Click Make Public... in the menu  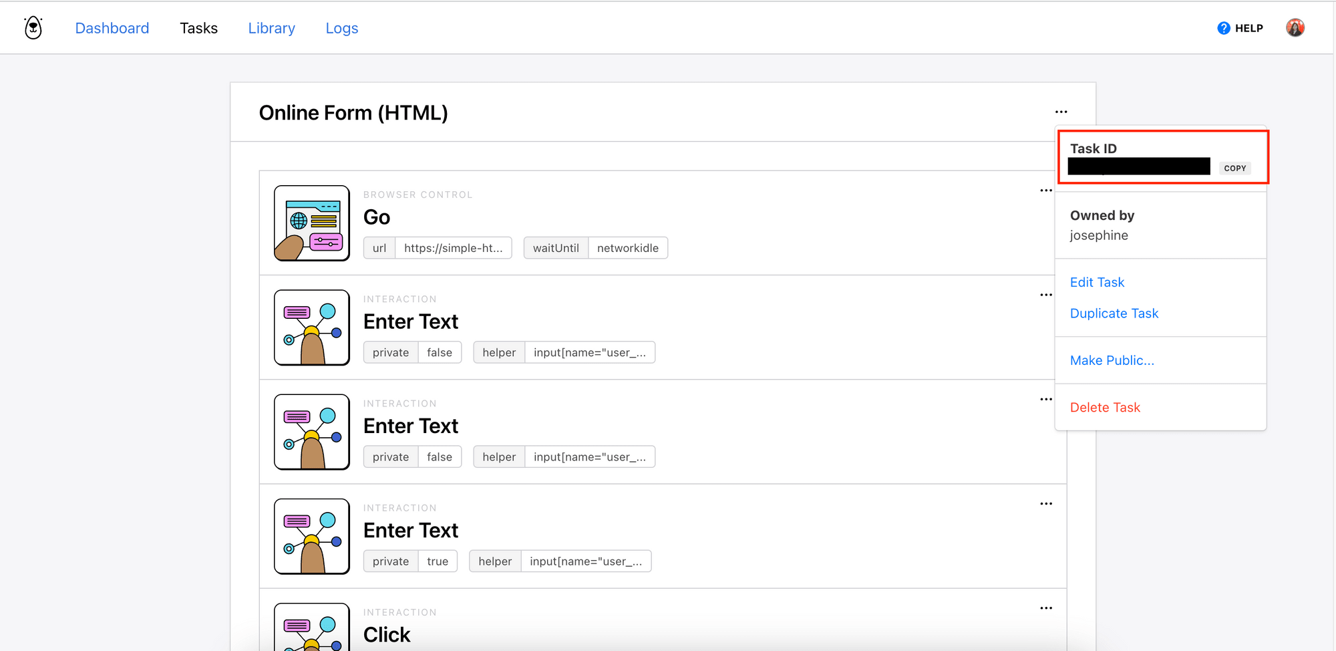(1112, 360)
